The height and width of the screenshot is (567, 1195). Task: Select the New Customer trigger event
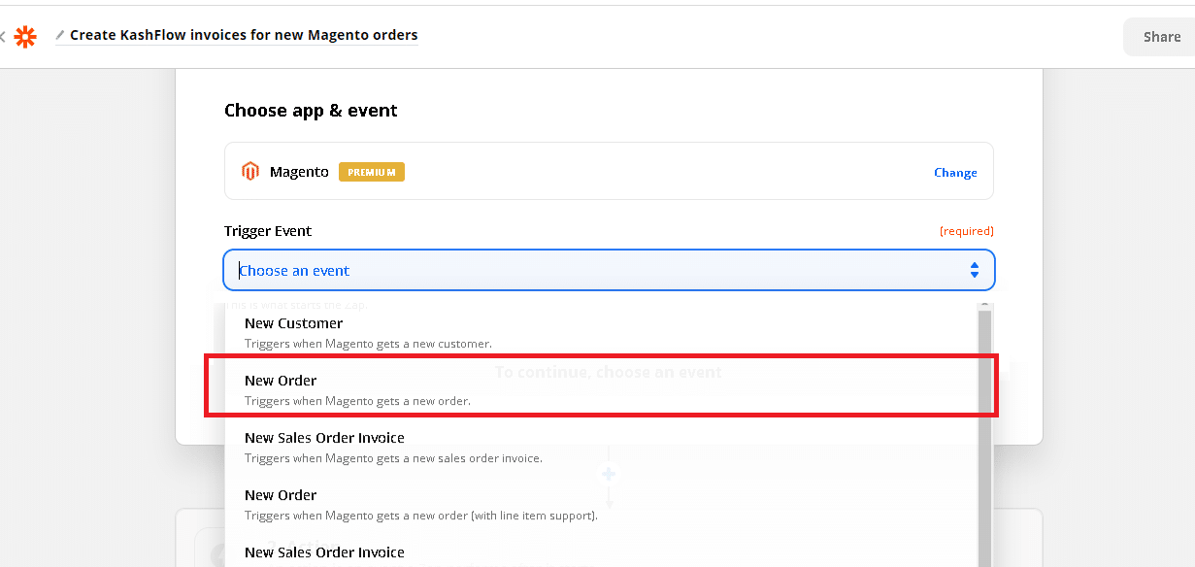(293, 323)
